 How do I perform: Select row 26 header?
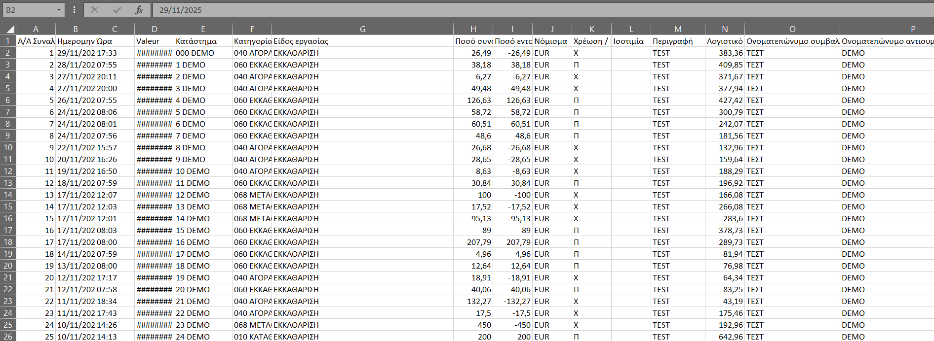8,337
